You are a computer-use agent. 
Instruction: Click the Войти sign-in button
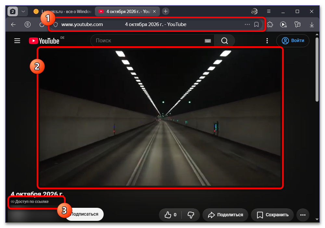coord(293,40)
